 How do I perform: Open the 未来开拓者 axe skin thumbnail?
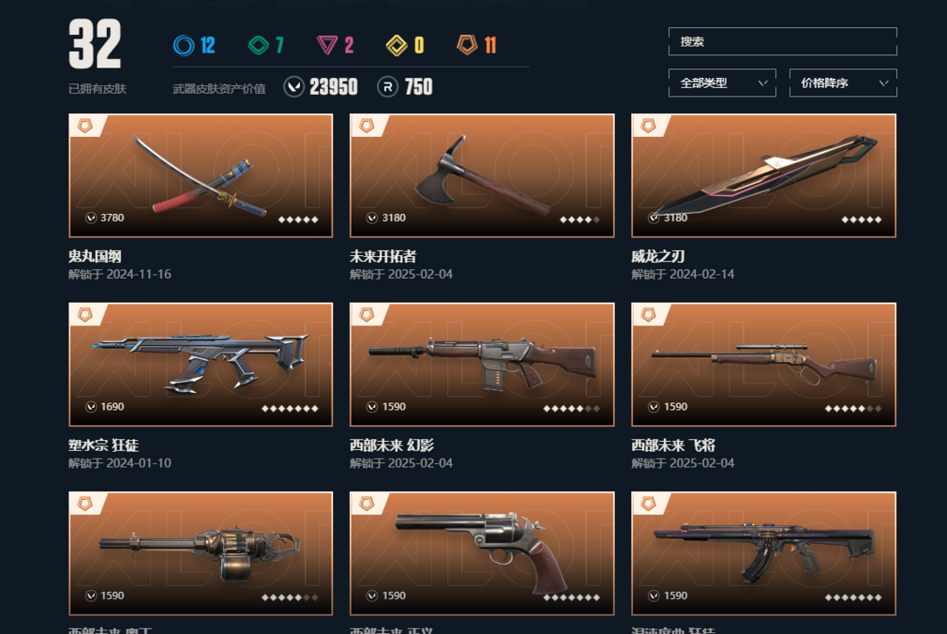482,175
